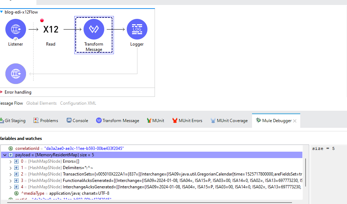347x204 pixels.
Task: Open the Problems tab
Action: 46,121
